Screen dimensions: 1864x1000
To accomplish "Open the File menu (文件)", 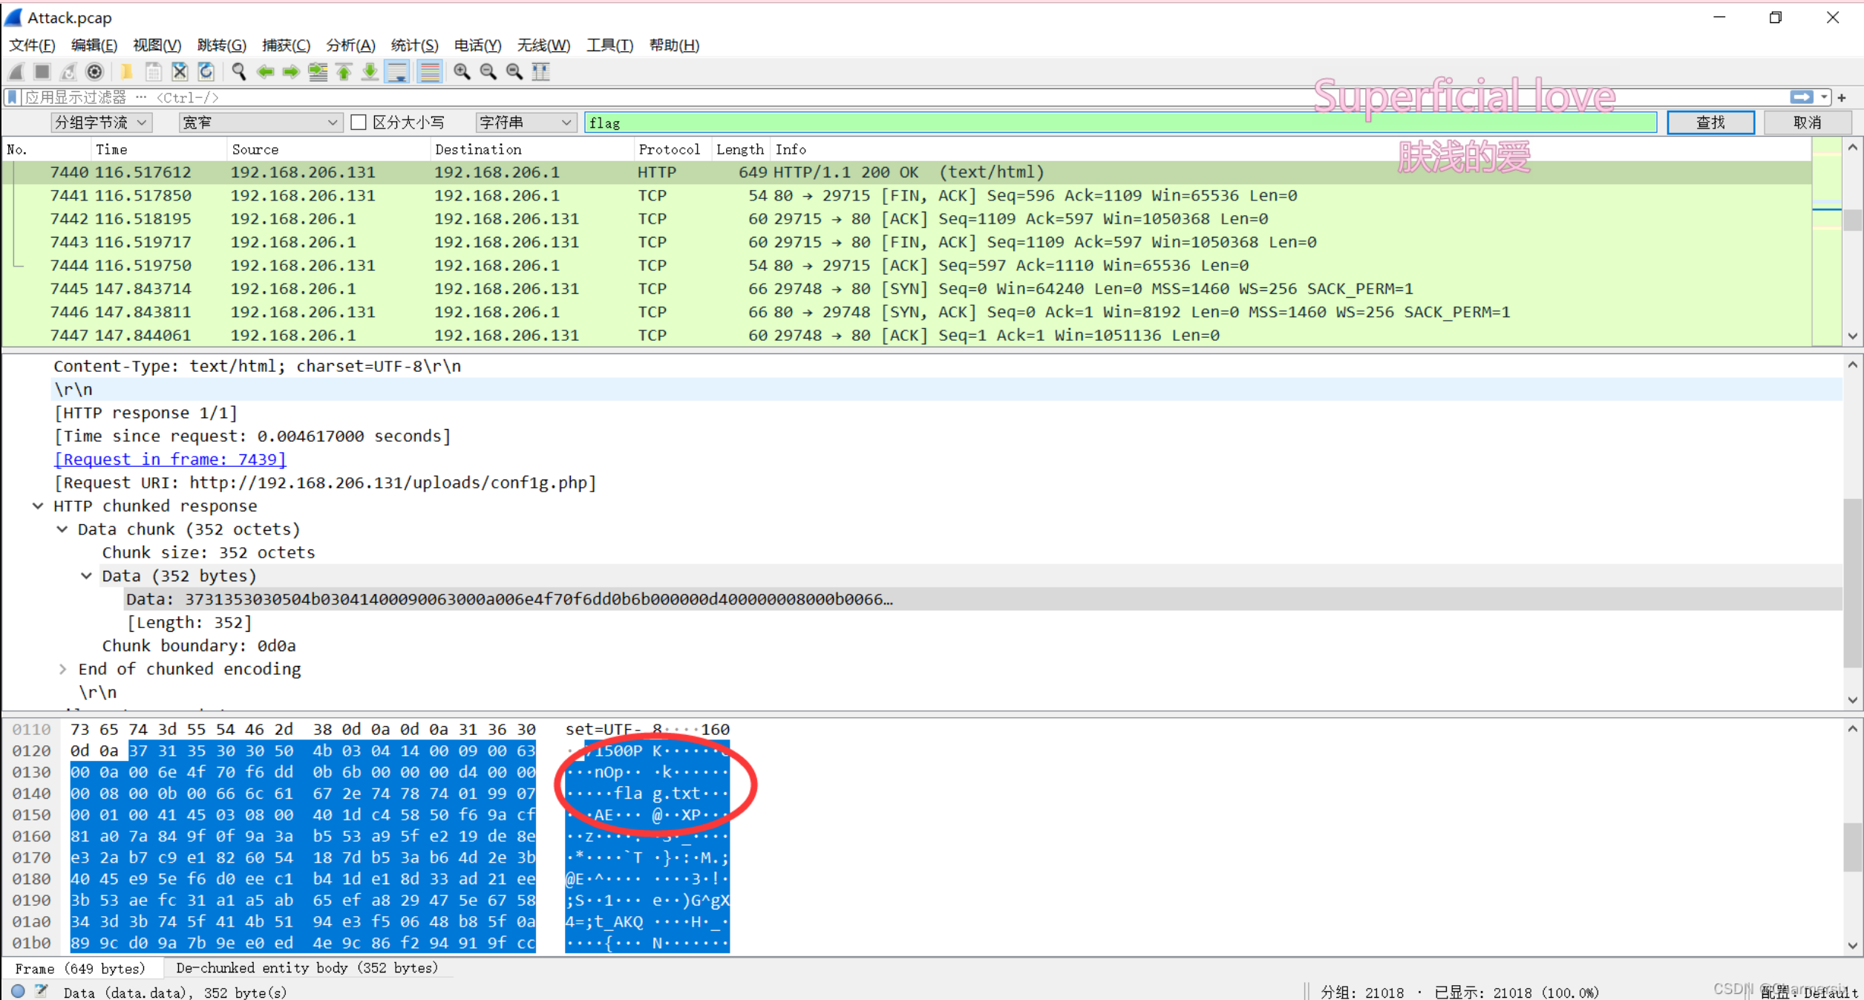I will coord(32,45).
